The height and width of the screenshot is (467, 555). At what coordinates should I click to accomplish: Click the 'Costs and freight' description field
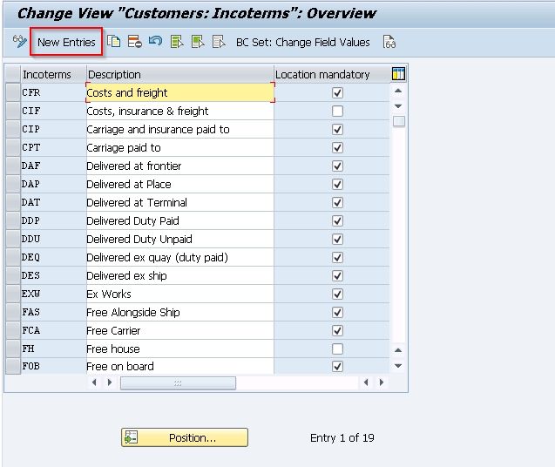[x=180, y=92]
